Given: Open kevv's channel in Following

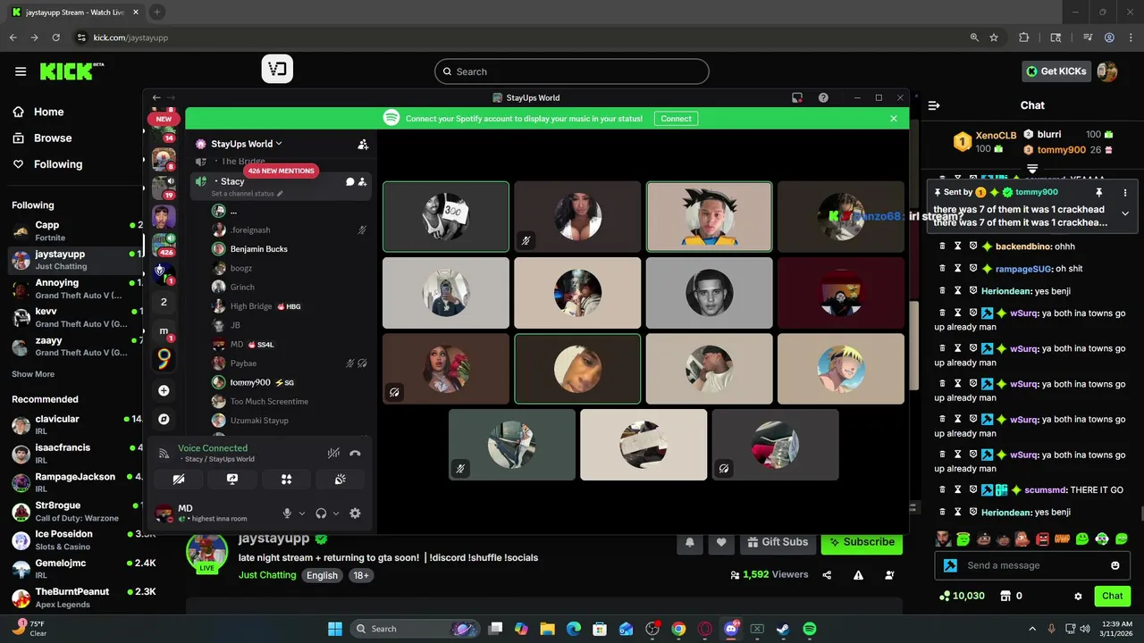Looking at the screenshot, I should (x=76, y=317).
